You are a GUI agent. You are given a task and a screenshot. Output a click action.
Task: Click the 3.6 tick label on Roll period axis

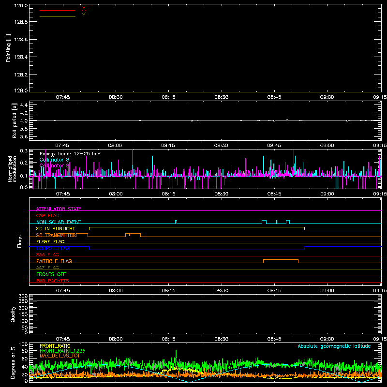pos(24,136)
